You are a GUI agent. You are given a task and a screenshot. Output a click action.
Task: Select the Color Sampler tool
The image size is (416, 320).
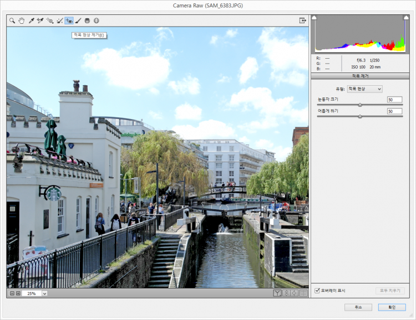click(40, 20)
